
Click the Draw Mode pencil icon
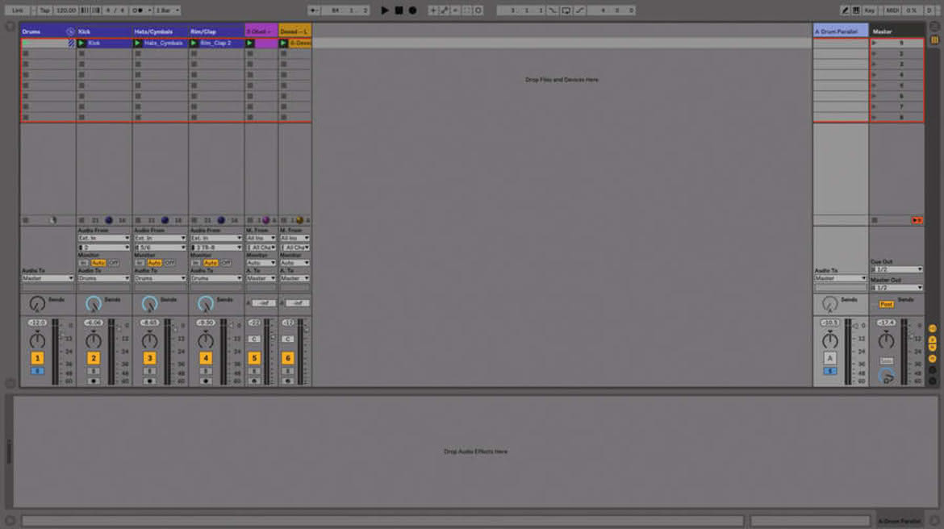coord(845,10)
